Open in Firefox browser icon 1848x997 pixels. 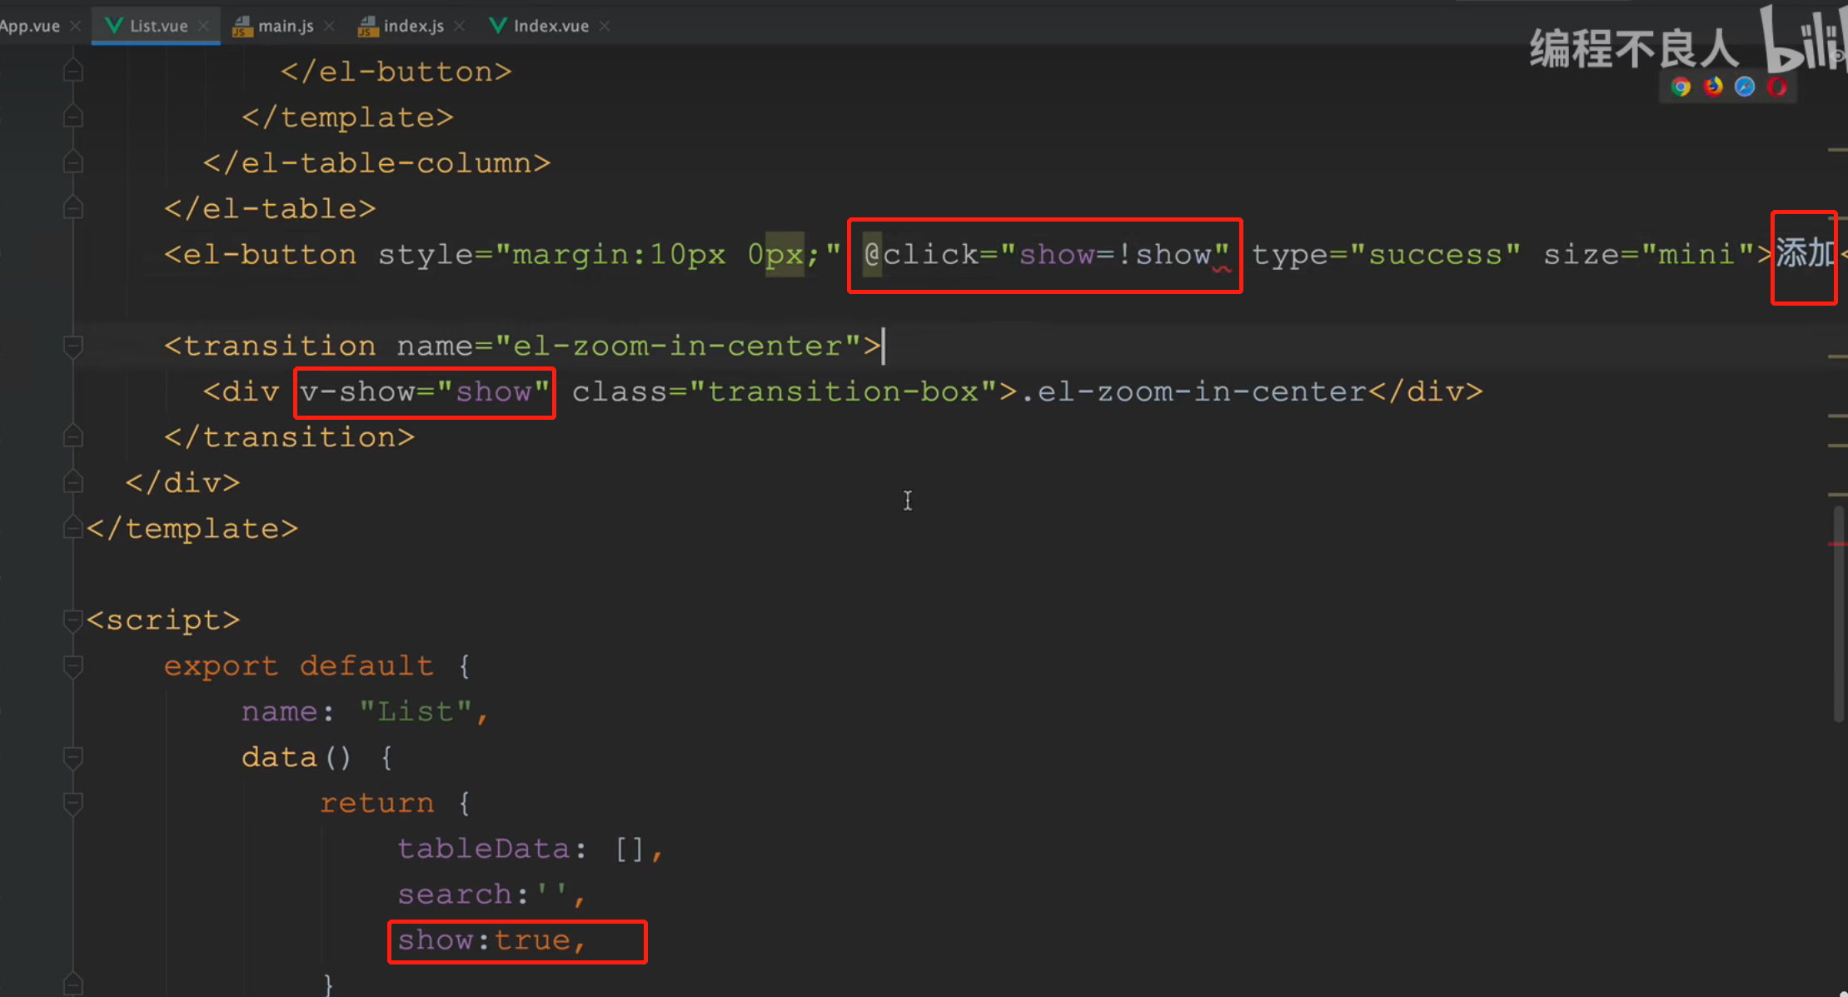click(x=1712, y=87)
